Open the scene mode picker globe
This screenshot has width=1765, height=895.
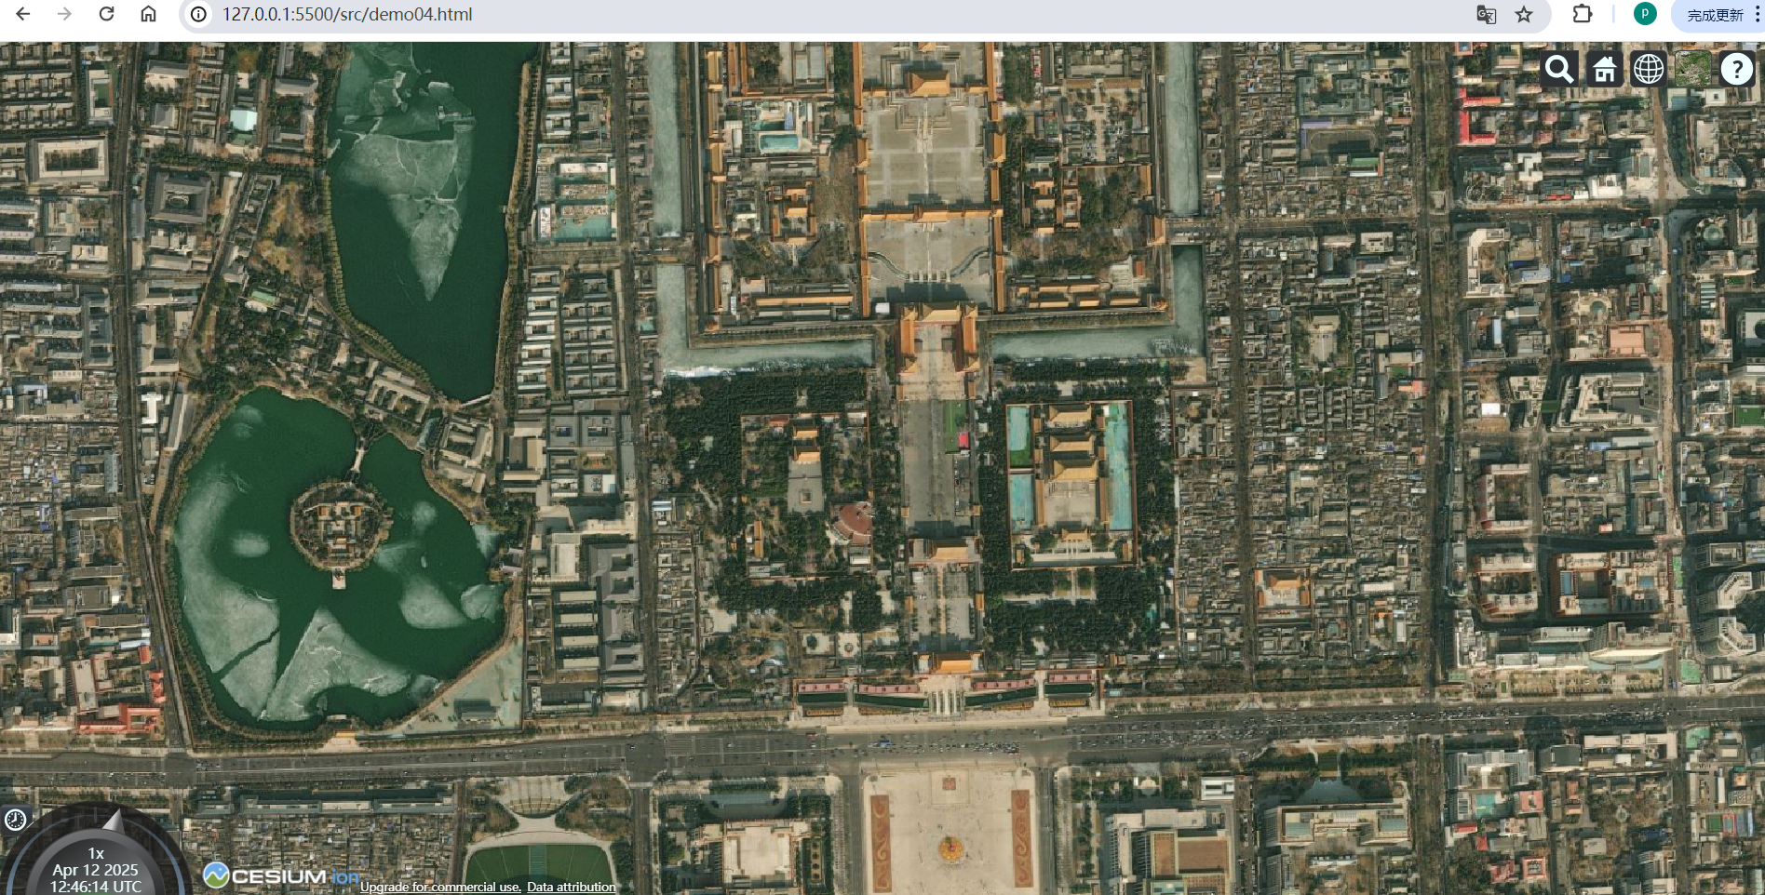tap(1649, 69)
